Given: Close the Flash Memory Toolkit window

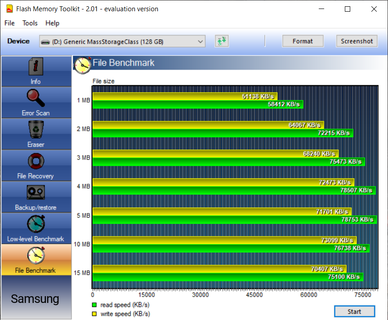Looking at the screenshot, I should point(374,9).
